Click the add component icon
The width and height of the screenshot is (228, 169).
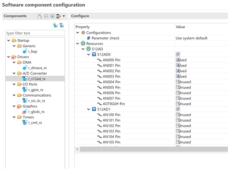click(55, 25)
